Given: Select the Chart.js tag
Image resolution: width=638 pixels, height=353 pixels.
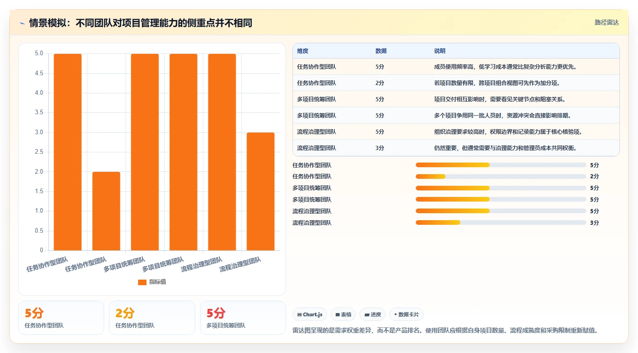Looking at the screenshot, I should tap(310, 314).
